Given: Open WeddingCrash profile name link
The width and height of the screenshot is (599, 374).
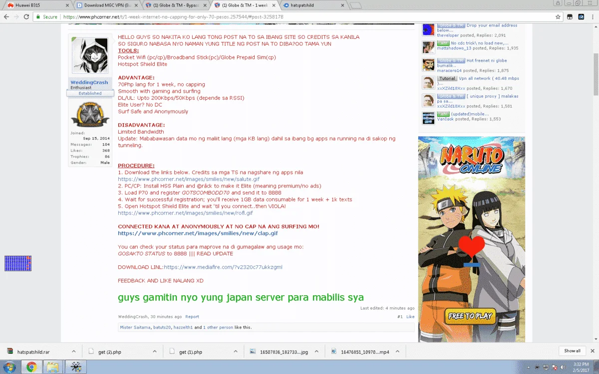Looking at the screenshot, I should tap(89, 82).
